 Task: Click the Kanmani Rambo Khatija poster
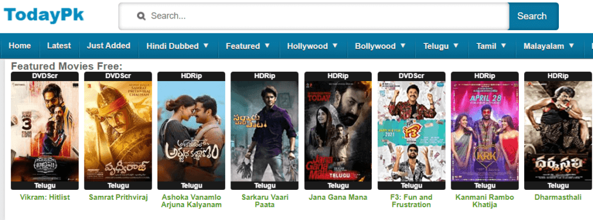pos(485,131)
